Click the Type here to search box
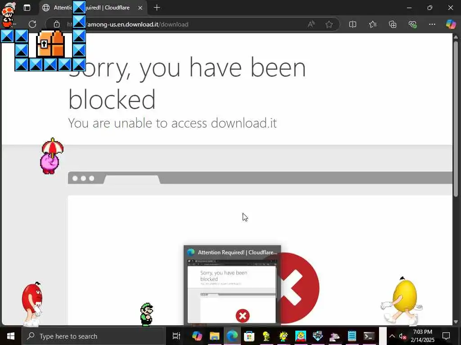Screen dimensions: 461x345 [94, 336]
